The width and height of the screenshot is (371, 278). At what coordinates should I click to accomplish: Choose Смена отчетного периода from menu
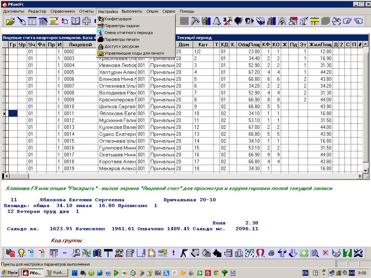[128, 33]
